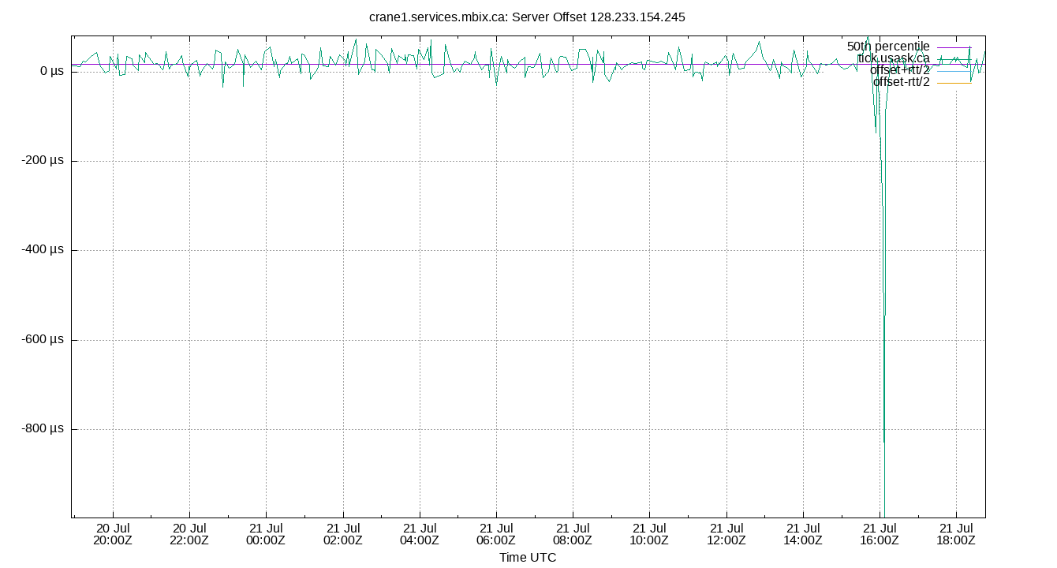1057x568 pixels.
Task: Click the '-400 µs' y-axis label
Action: [43, 250]
